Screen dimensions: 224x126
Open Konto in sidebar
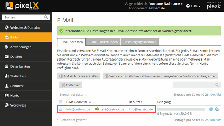click(x=26, y=95)
